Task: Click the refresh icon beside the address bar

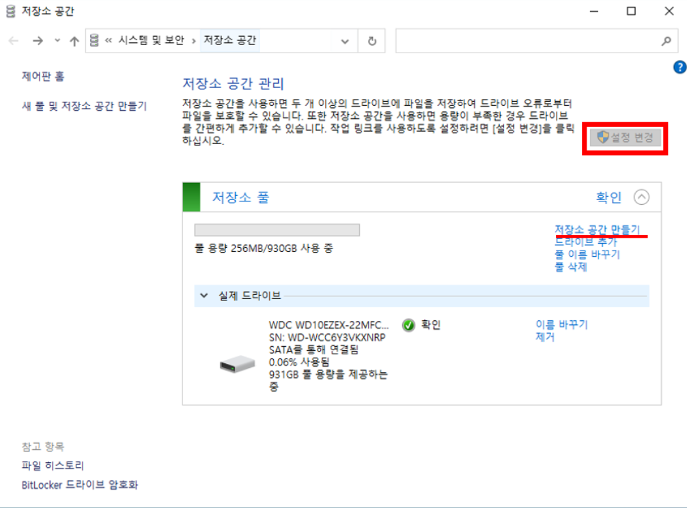Action: pos(371,40)
